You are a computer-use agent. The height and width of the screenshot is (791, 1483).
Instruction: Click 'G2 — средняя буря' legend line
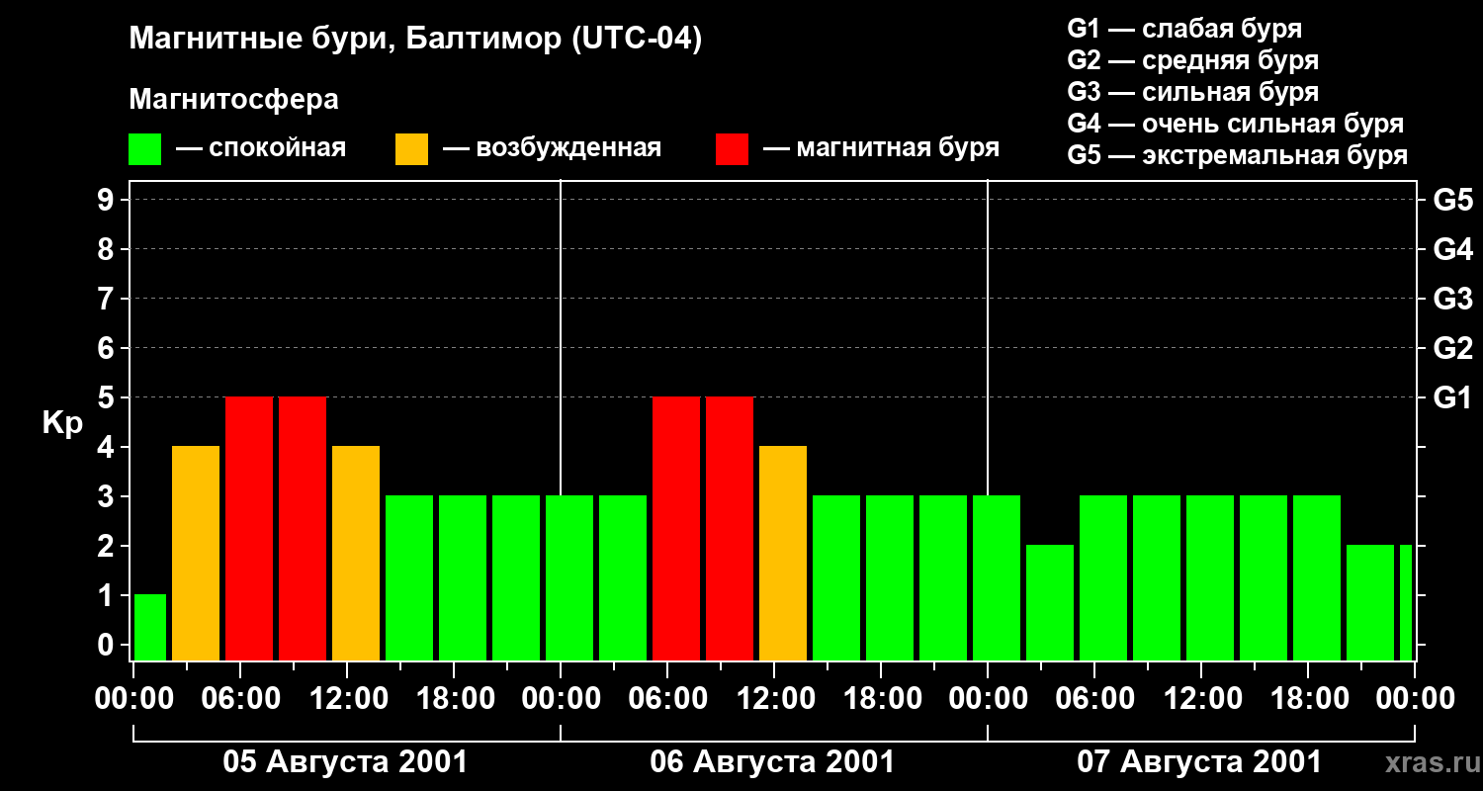(1193, 60)
